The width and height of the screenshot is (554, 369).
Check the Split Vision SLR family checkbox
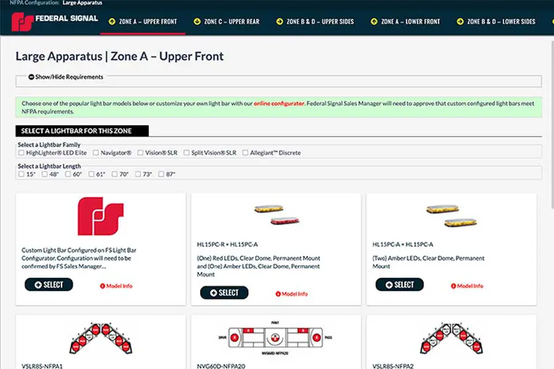click(186, 153)
